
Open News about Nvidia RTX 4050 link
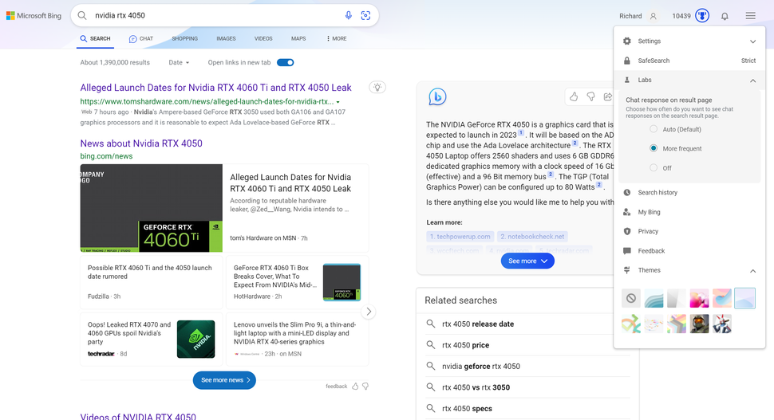(141, 143)
